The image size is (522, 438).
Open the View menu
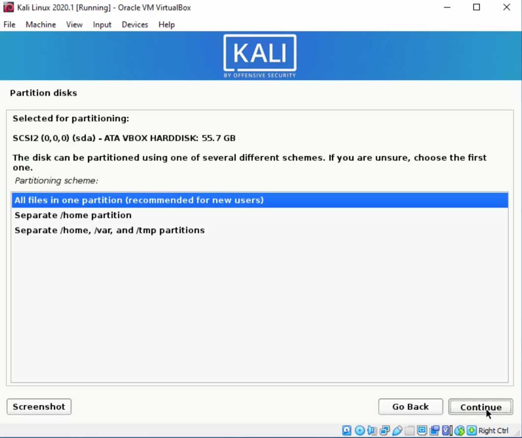pos(74,25)
